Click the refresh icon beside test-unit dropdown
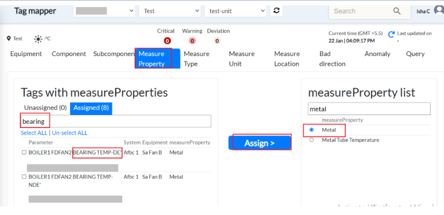 277,11
